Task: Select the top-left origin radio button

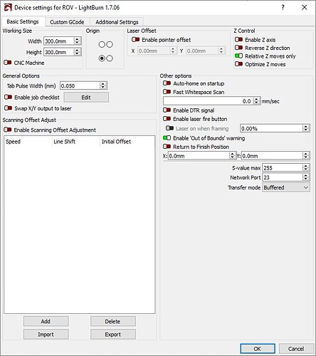Action: pyautogui.click(x=102, y=44)
